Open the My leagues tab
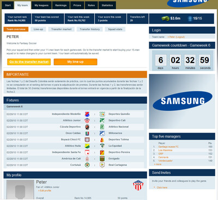 pos(41,5)
